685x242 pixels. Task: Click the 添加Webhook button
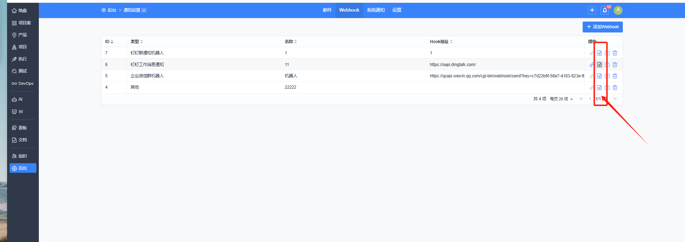[x=603, y=27]
